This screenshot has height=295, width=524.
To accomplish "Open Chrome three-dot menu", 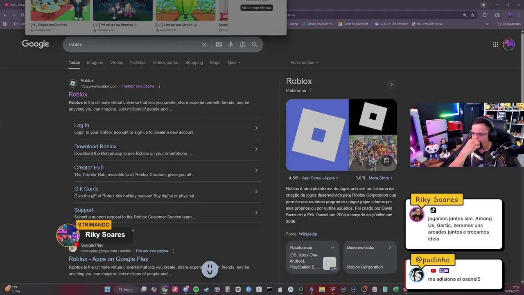I will click(x=519, y=15).
